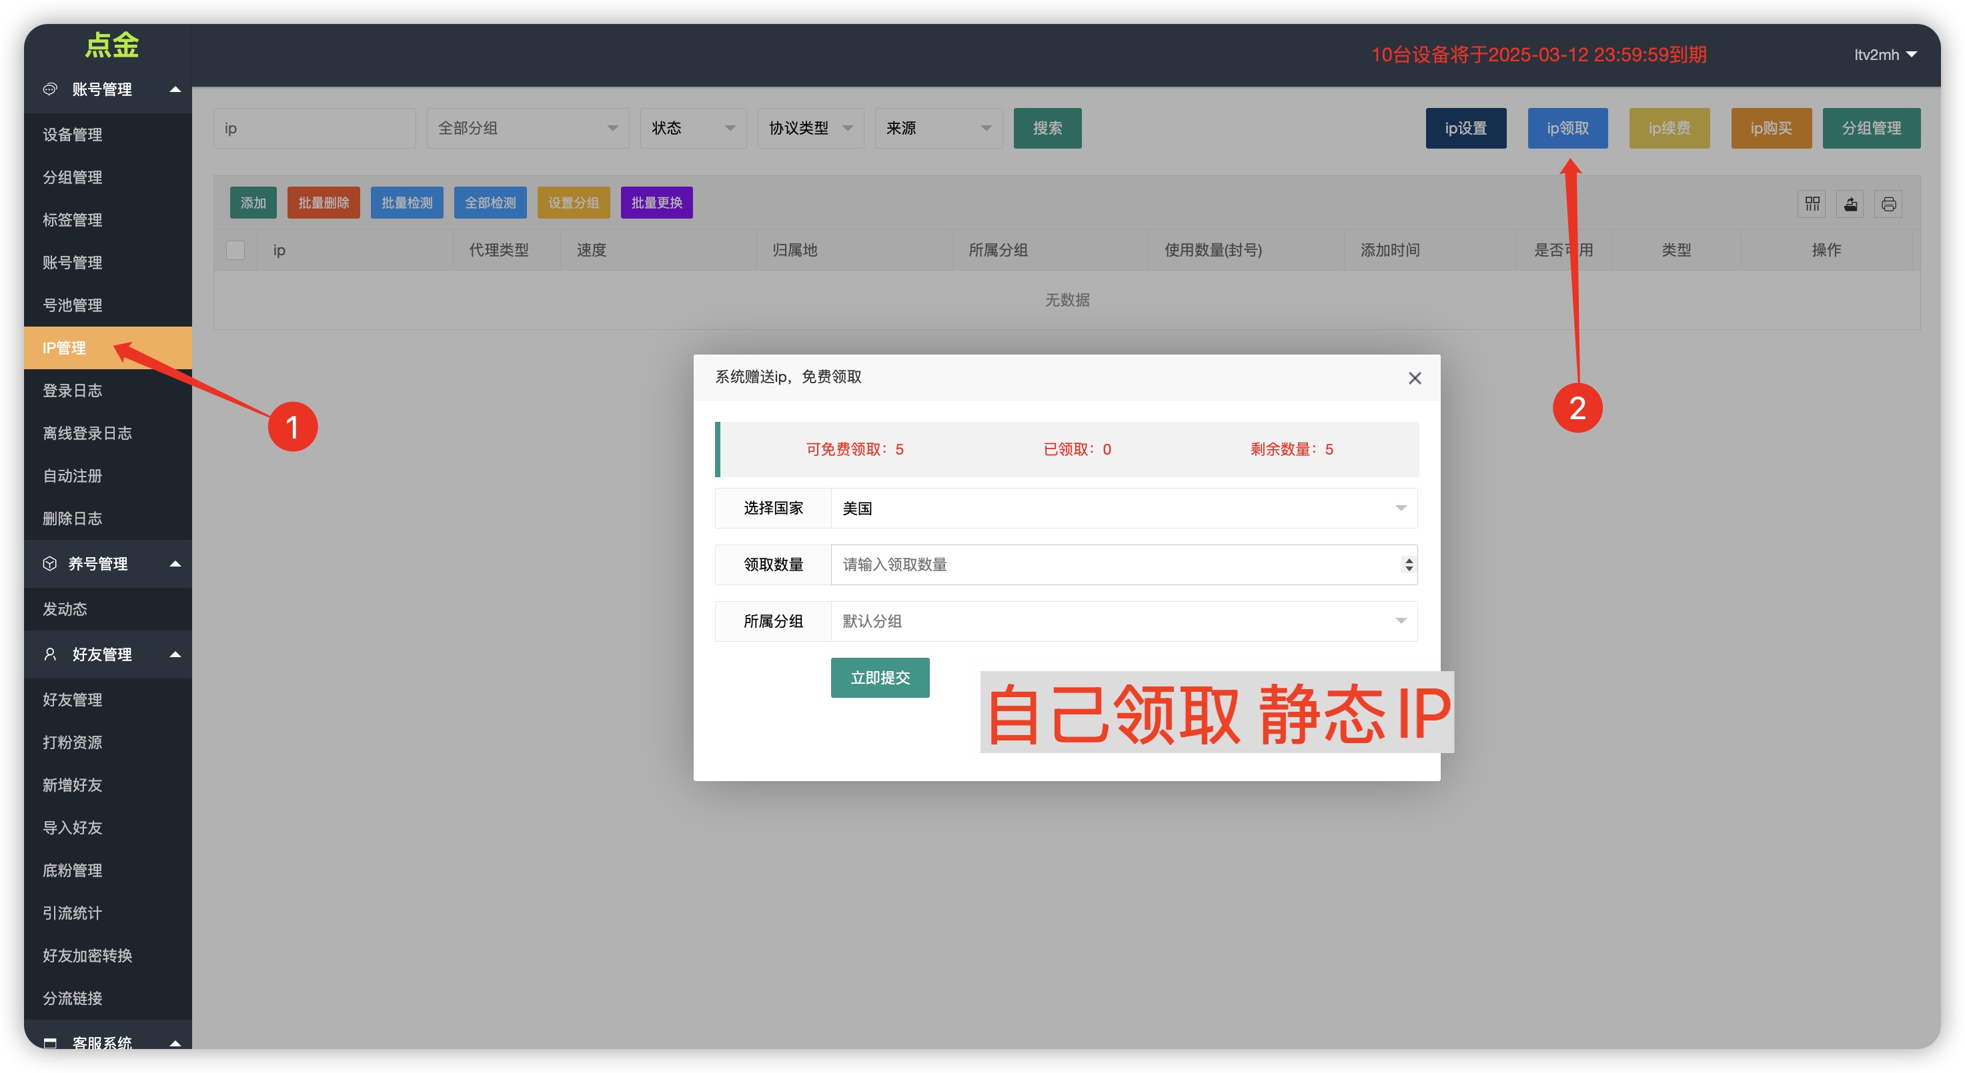
Task: Open the 选择国家 country dropdown
Action: click(1123, 509)
